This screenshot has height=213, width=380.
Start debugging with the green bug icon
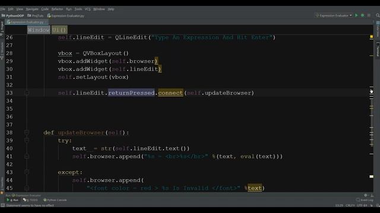point(363,15)
